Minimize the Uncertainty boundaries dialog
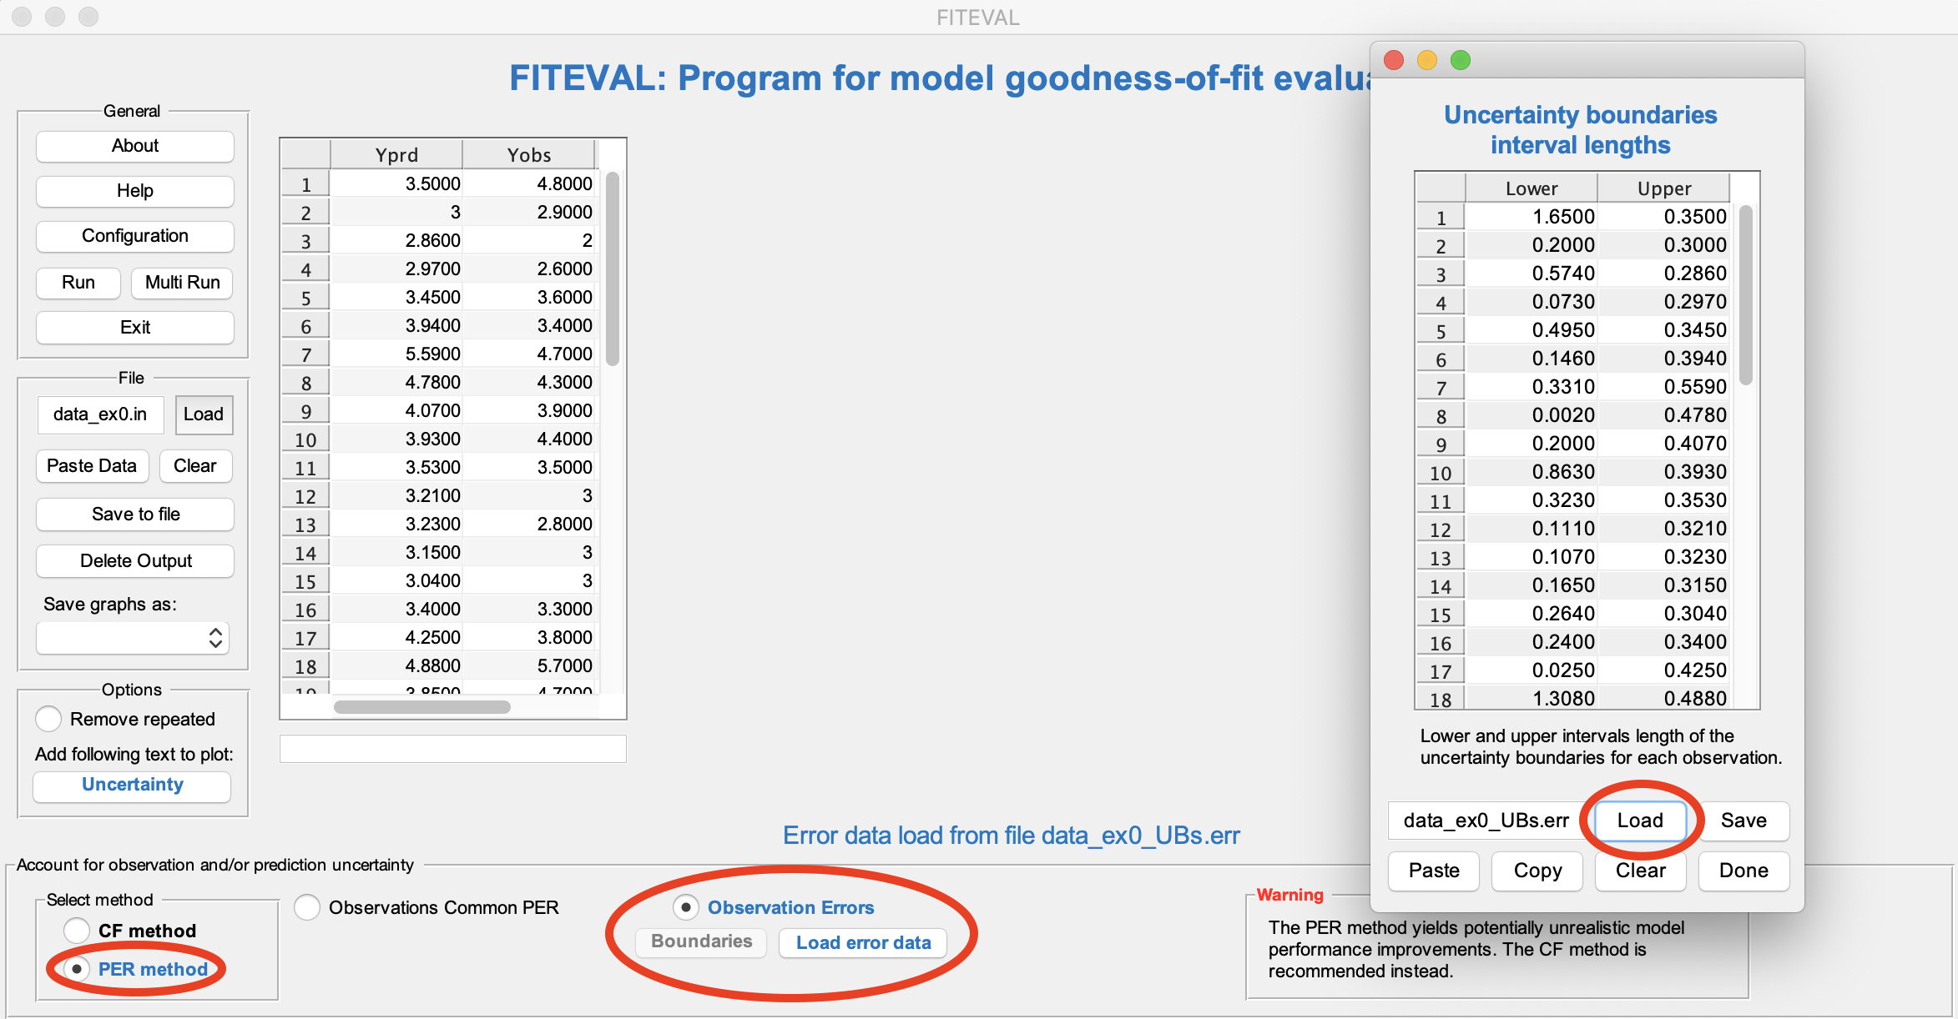Image resolution: width=1958 pixels, height=1019 pixels. [1427, 60]
